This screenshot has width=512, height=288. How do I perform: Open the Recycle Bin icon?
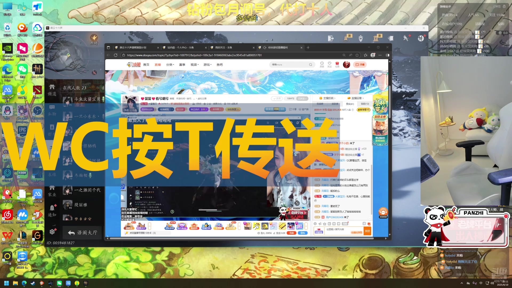(7, 29)
